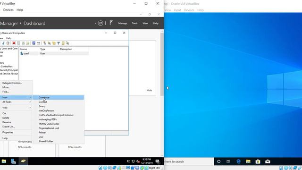
Task: Open Microsoft Store in right VM taskbar
Action: coord(258,161)
